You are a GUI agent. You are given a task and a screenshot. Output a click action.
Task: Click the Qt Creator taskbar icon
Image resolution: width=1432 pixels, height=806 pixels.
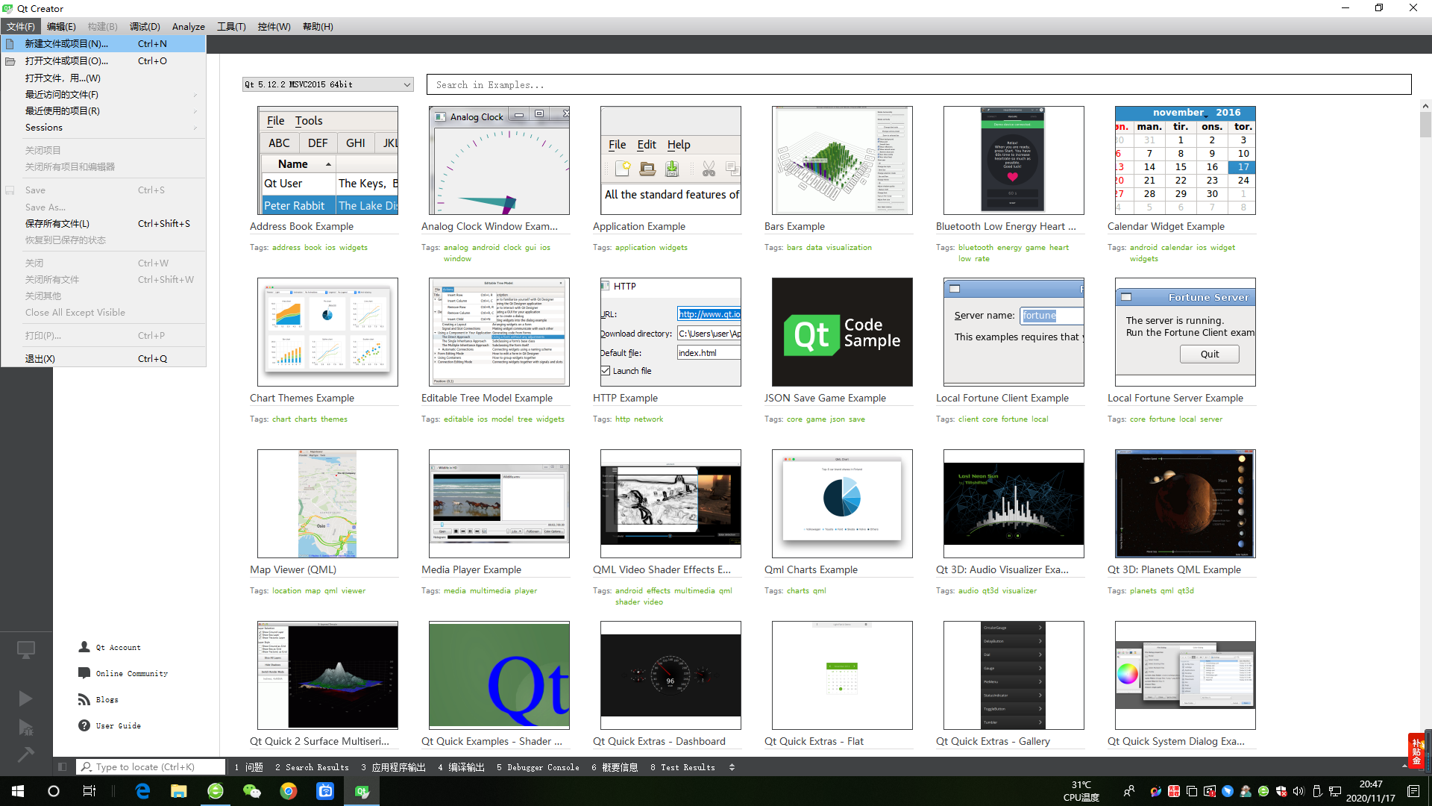click(362, 791)
